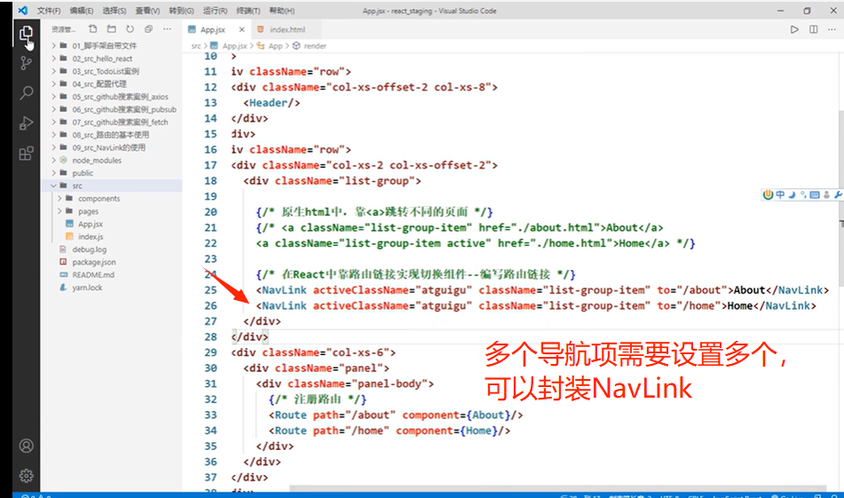Toggle IME Chinese mode 中 icon

click(780, 195)
